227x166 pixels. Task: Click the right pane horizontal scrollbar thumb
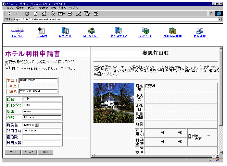pyautogui.click(x=153, y=156)
